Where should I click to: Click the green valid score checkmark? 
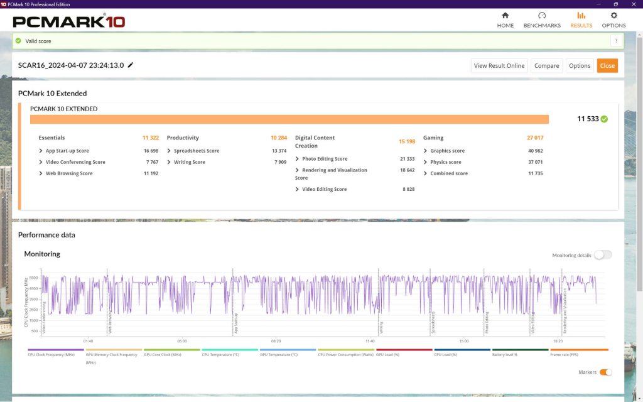(18, 41)
